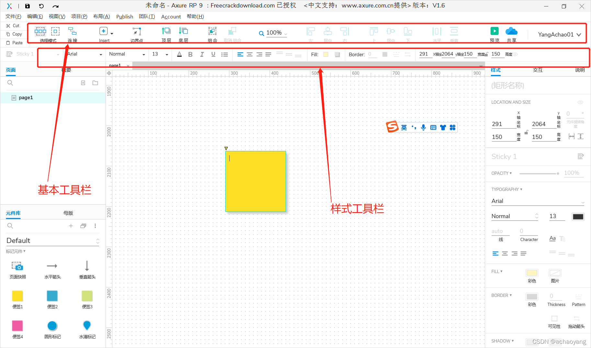Viewport: 591px width, 348px height.
Task: Click the search icon in pages panel
Action: (10, 83)
